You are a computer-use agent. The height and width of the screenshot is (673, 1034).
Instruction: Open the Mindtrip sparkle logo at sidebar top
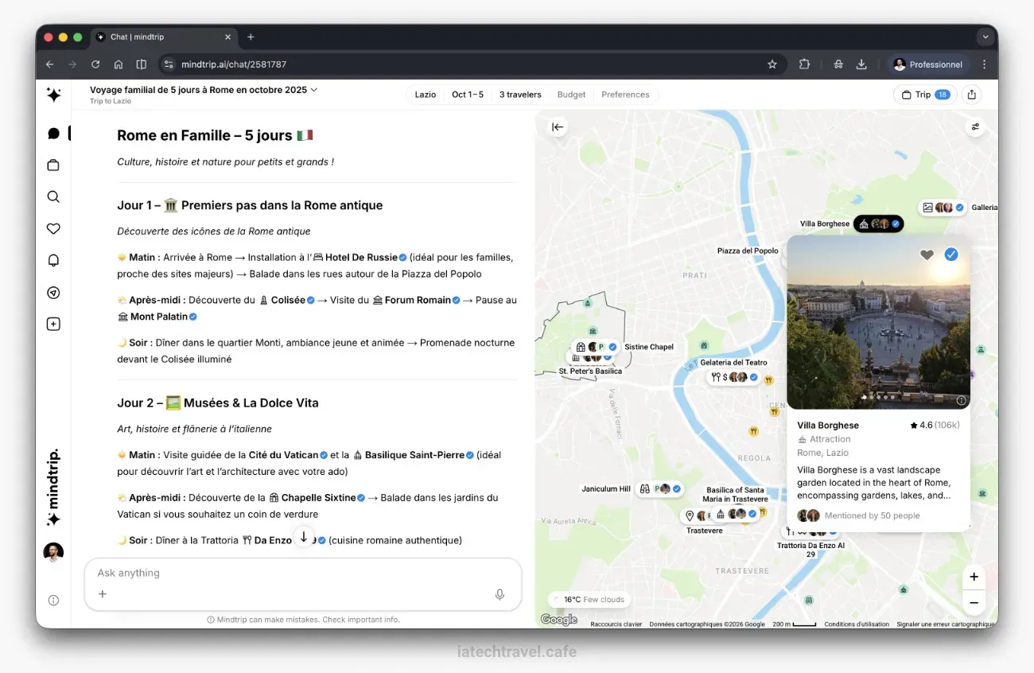click(53, 95)
